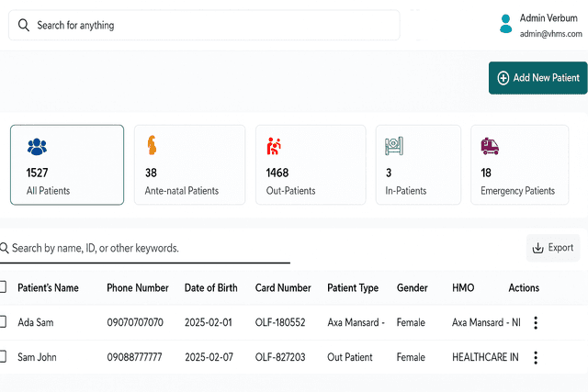Open three-dot actions menu for Sam John
Image resolution: width=588 pixels, height=392 pixels.
tap(536, 357)
